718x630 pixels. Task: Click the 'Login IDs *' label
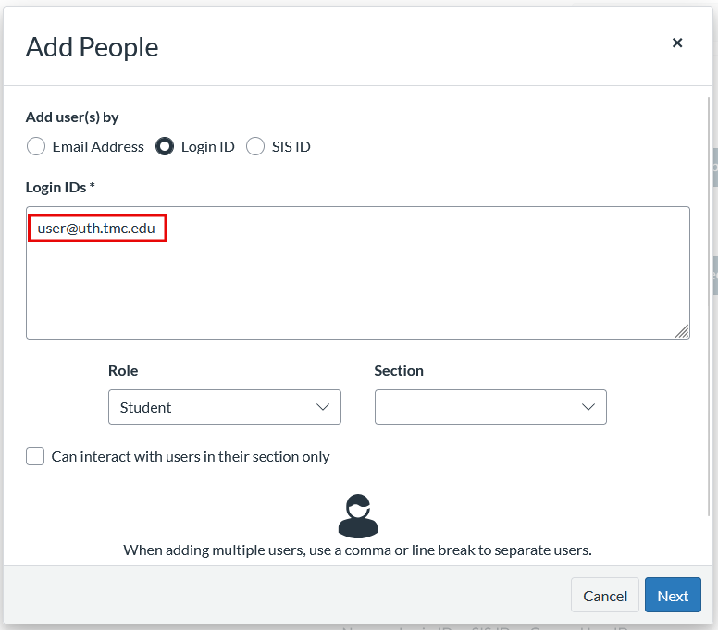click(60, 187)
